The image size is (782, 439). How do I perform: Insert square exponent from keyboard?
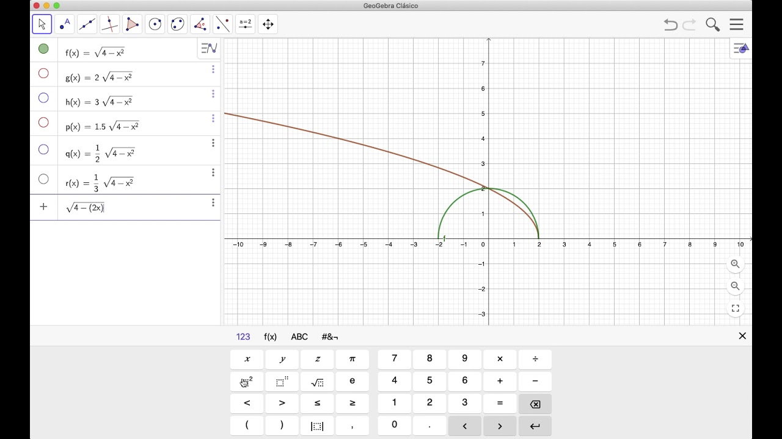pyautogui.click(x=247, y=382)
